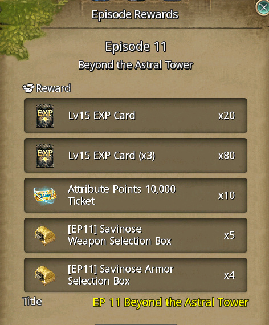Click the Episode 11 heading
Image resolution: width=269 pixels, height=325 pixels.
tap(136, 46)
